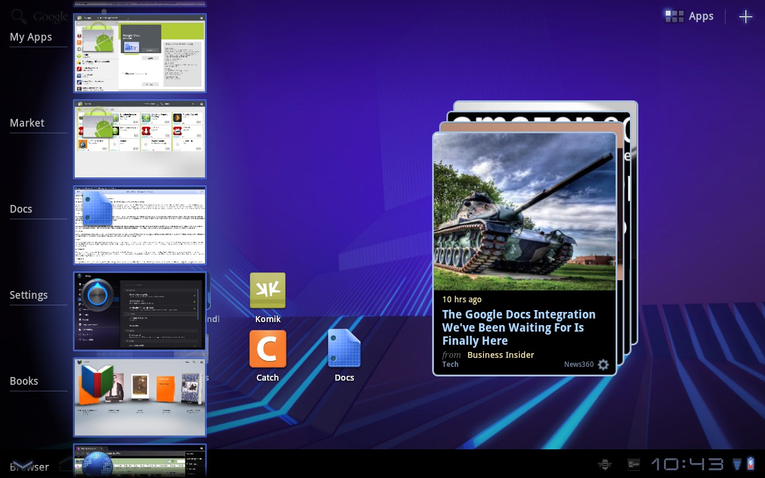Open the Apps grid launcher
Viewport: 765px width, 478px height.
pyautogui.click(x=689, y=16)
